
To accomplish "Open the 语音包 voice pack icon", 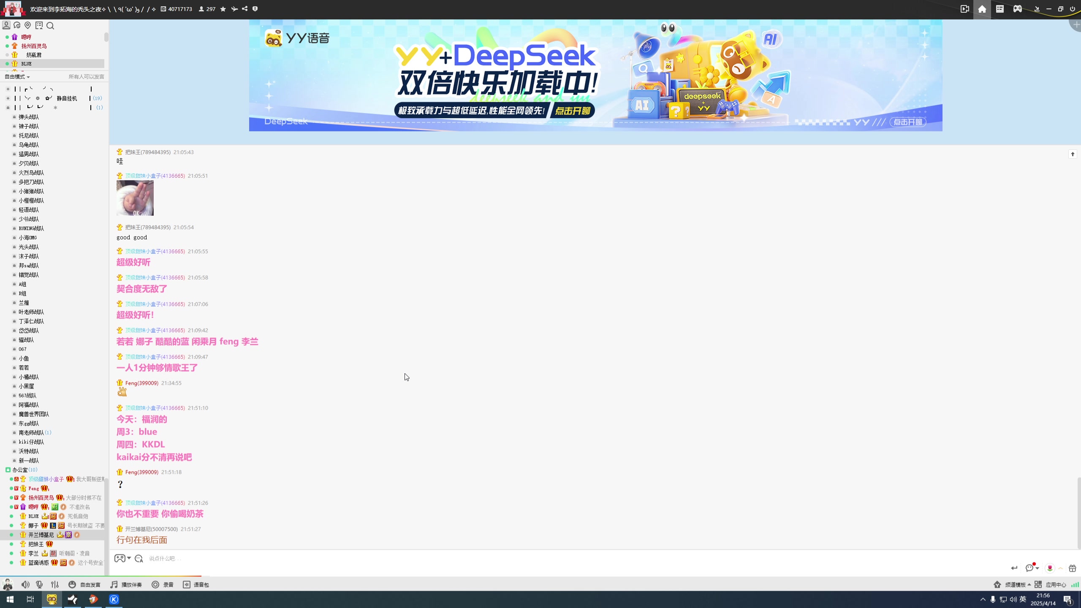I will (187, 584).
